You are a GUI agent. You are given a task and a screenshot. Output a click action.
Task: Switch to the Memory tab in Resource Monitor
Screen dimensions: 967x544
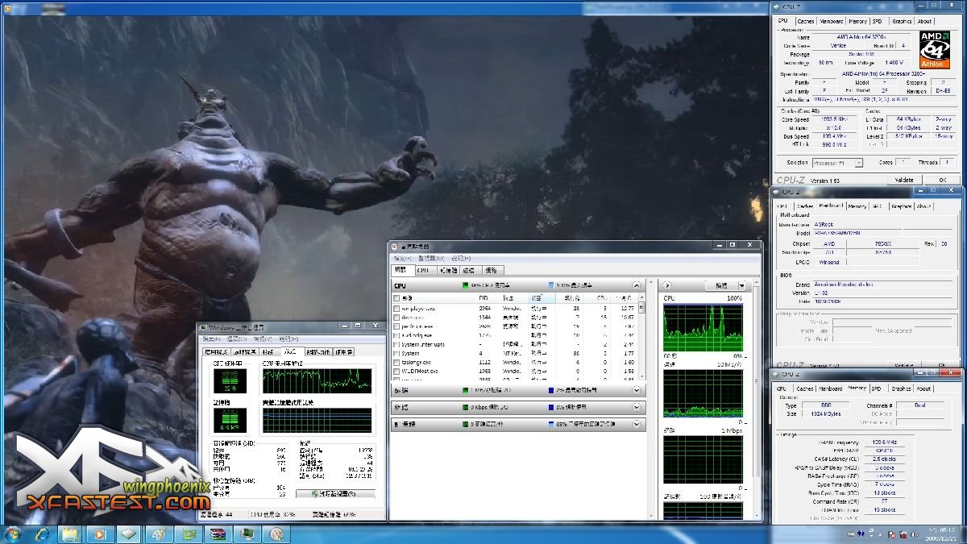point(447,271)
